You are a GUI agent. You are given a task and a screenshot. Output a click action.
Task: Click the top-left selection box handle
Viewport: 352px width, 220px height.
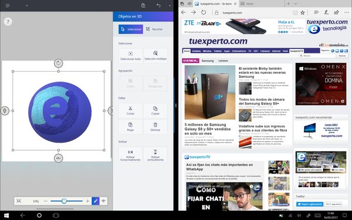[13, 72]
